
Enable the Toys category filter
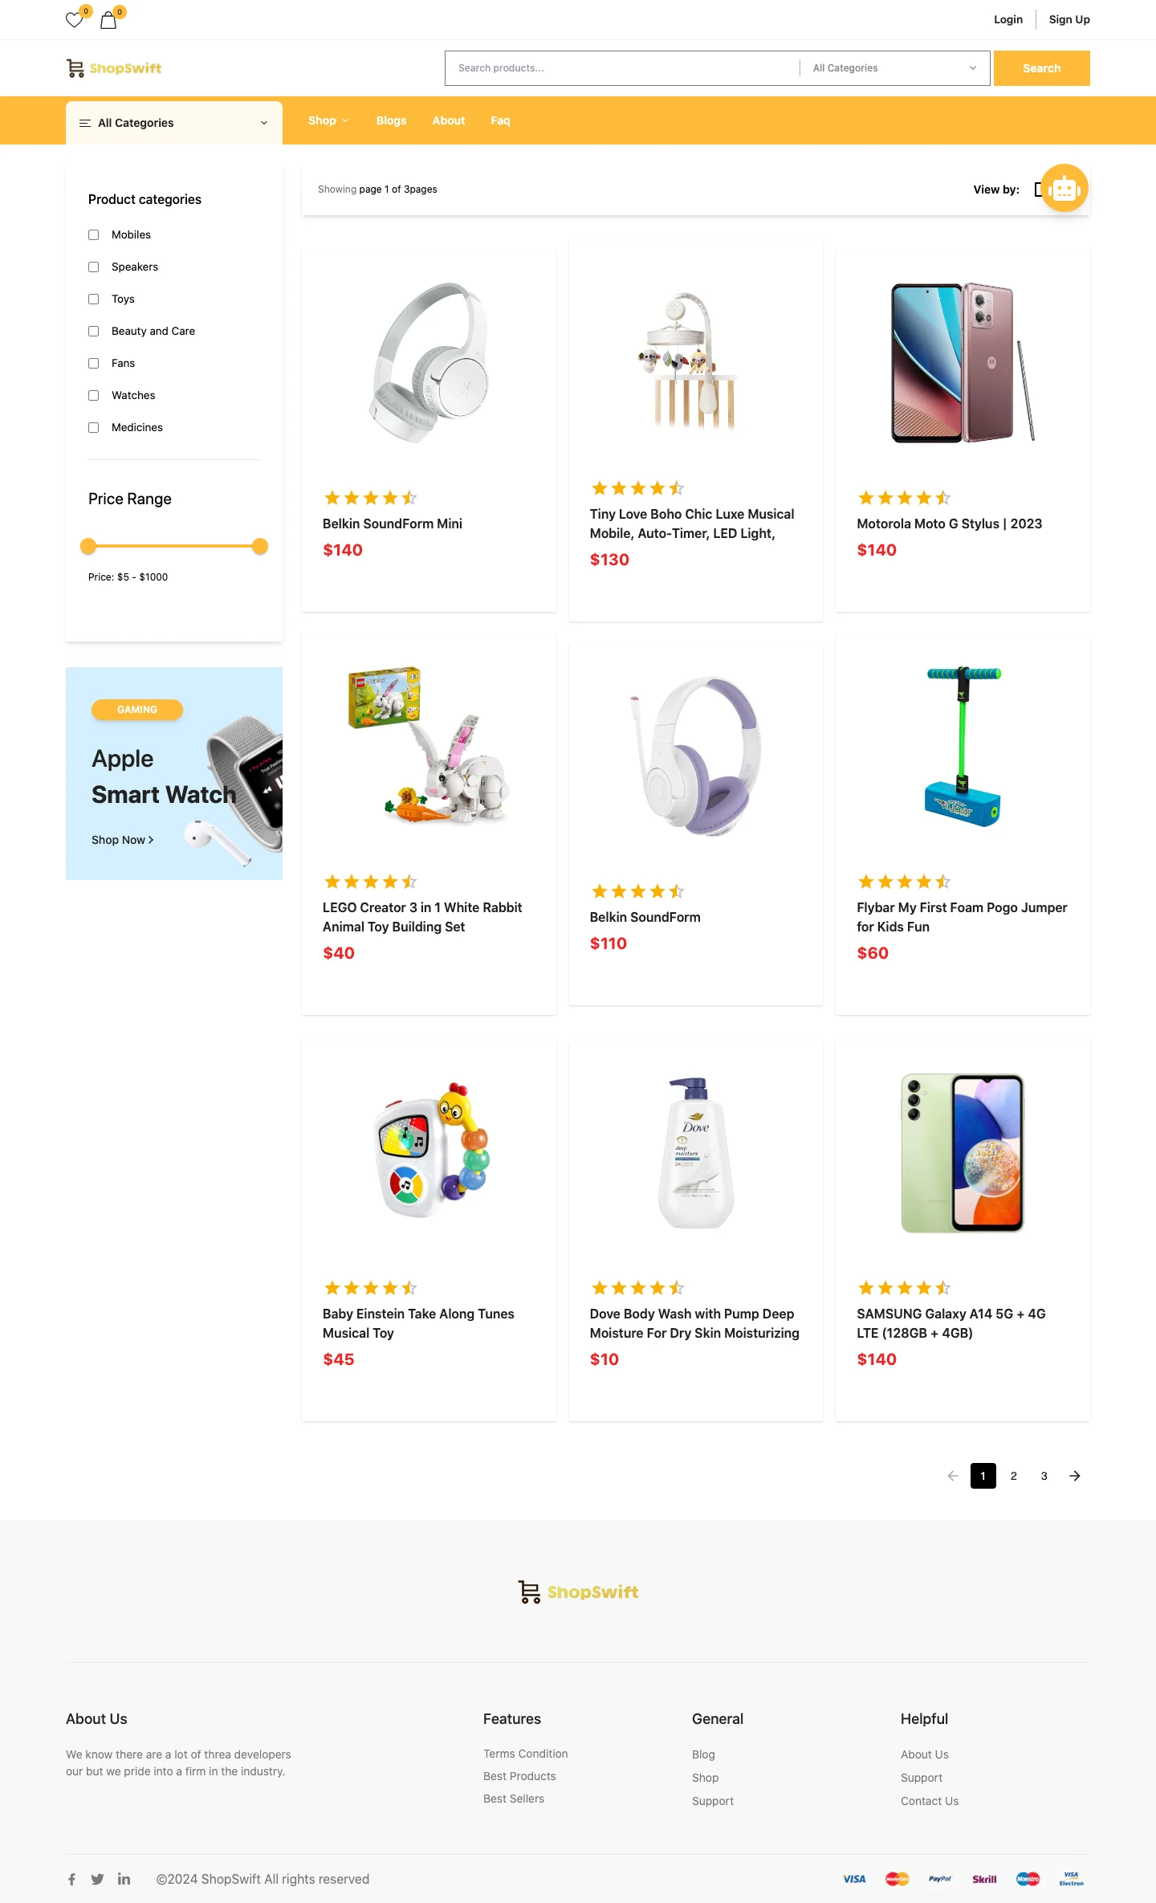click(93, 299)
